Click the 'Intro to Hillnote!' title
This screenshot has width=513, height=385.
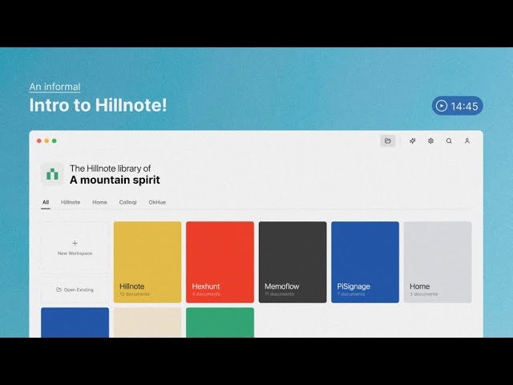(x=98, y=105)
